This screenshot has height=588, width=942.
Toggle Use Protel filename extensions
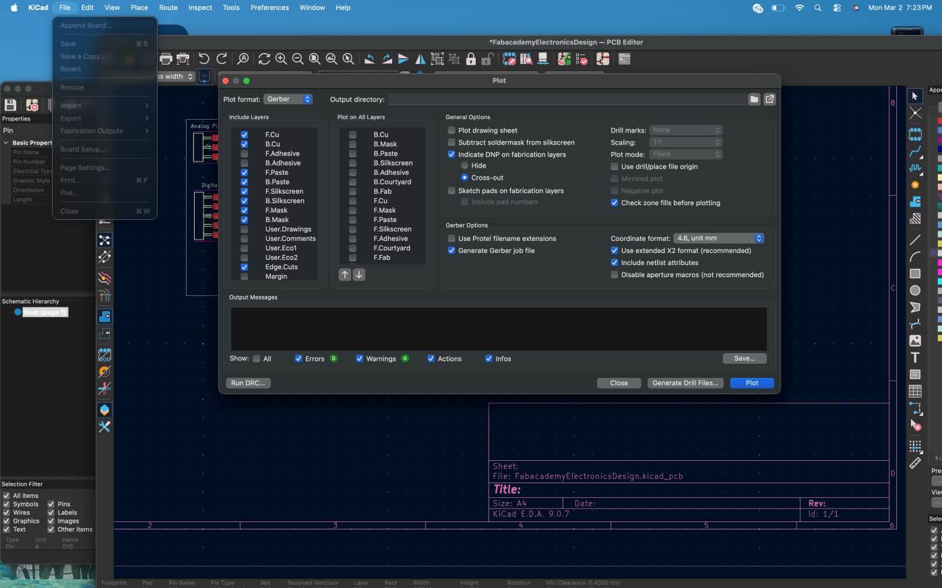click(x=451, y=239)
